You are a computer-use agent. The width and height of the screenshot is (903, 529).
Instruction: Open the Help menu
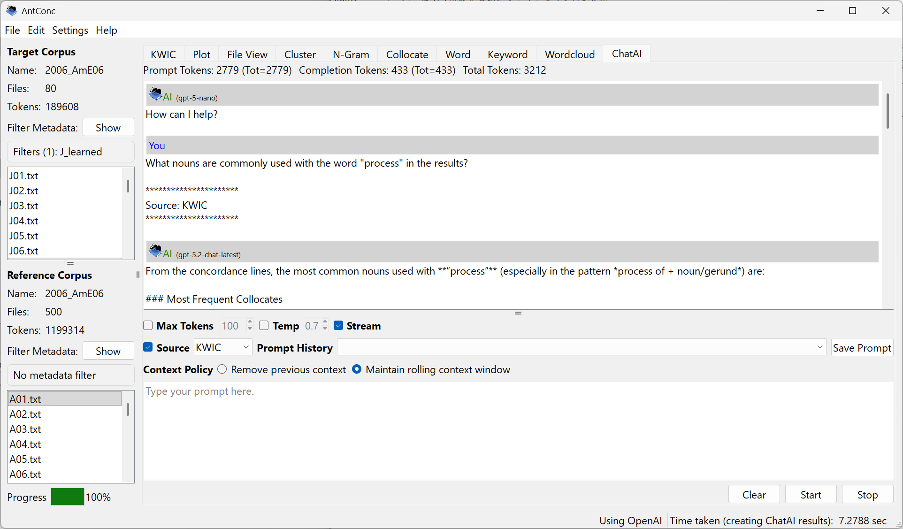pyautogui.click(x=107, y=30)
